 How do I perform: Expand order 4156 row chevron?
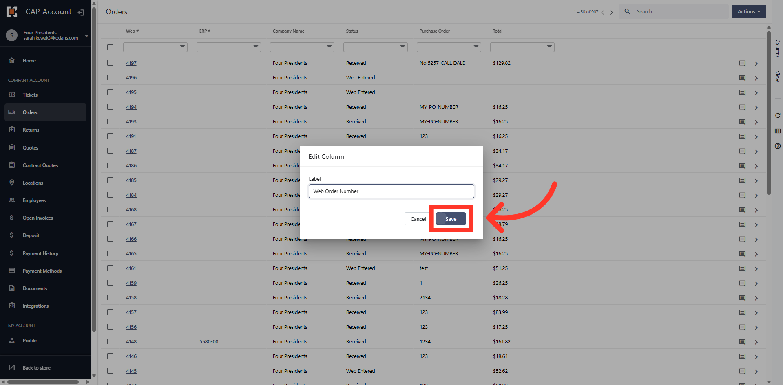coord(756,328)
